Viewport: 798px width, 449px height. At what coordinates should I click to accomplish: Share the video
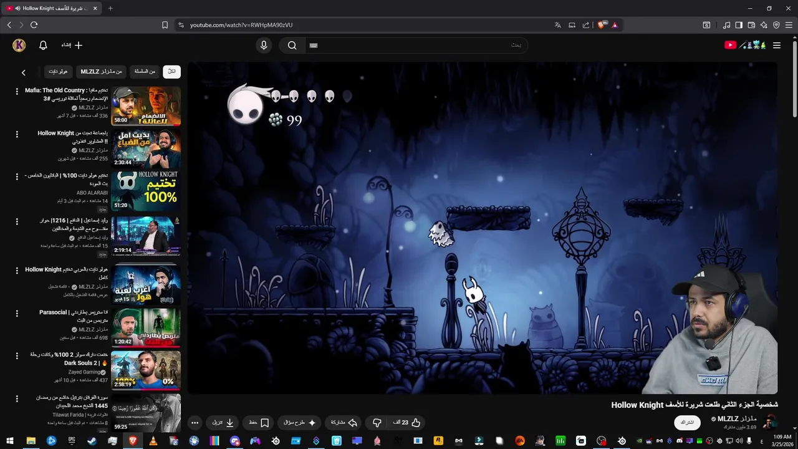pyautogui.click(x=344, y=422)
